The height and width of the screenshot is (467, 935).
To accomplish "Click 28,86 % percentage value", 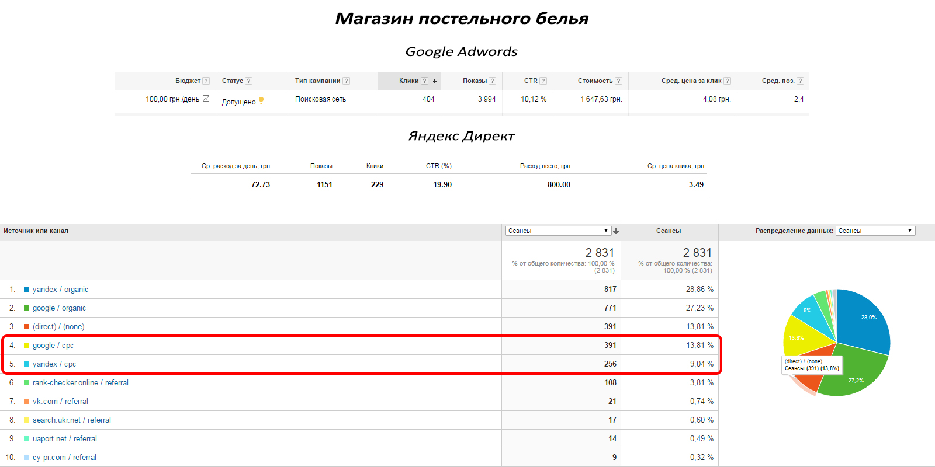I will (x=699, y=289).
